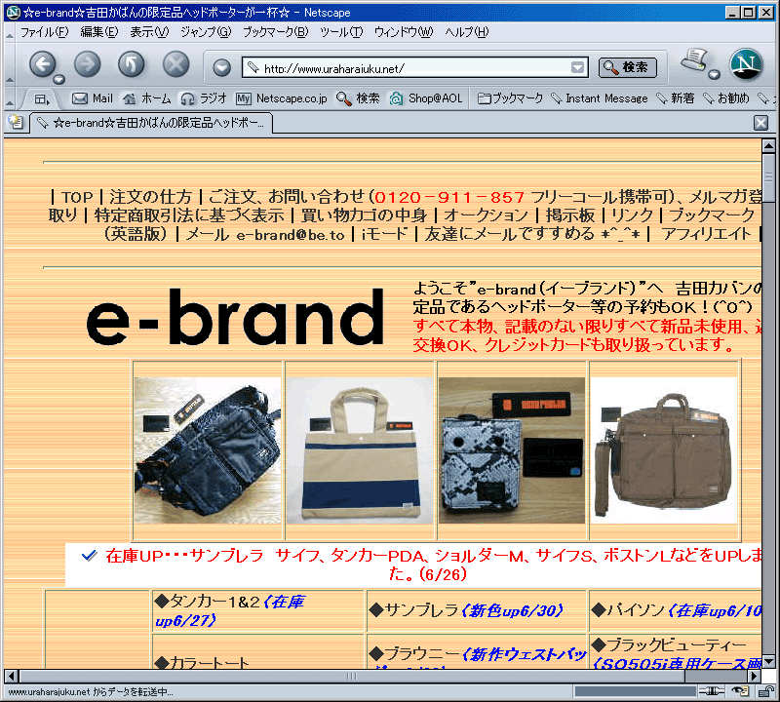Collapse the personal toolbar grippy
The width and height of the screenshot is (780, 702).
(10, 99)
